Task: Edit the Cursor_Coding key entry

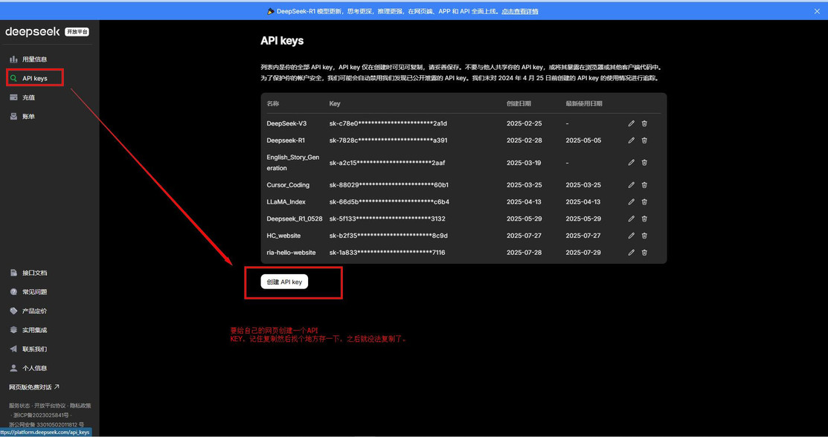Action: click(631, 185)
